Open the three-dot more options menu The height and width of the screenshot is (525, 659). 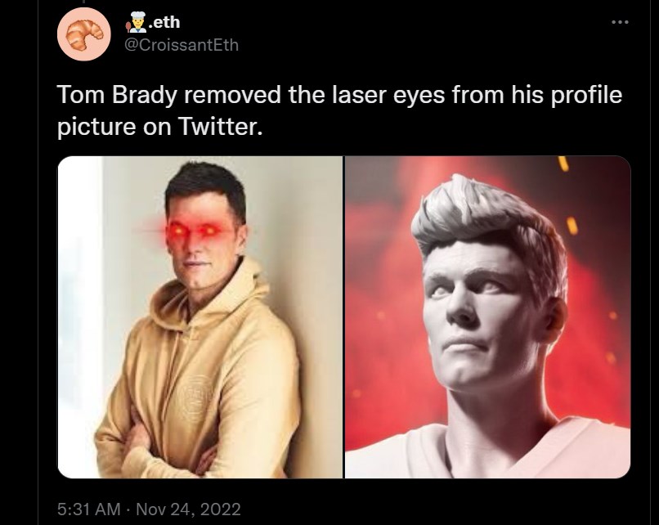coord(620,22)
